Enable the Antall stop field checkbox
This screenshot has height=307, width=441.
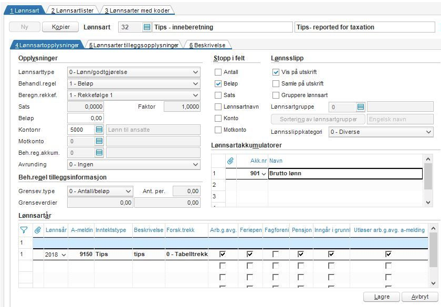pos(218,72)
